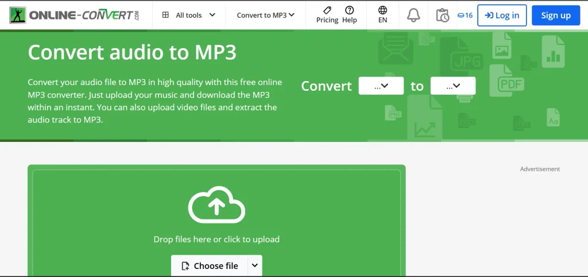588x277 pixels.
Task: Click the cloud upload icon
Action: 216,206
